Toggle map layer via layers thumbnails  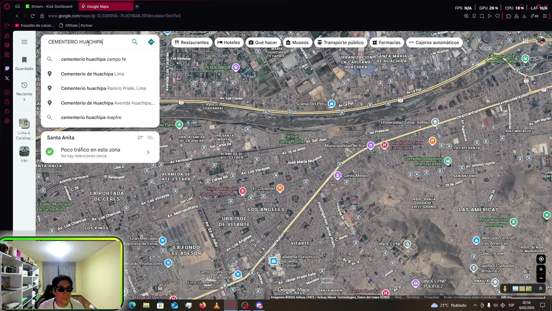[522, 289]
